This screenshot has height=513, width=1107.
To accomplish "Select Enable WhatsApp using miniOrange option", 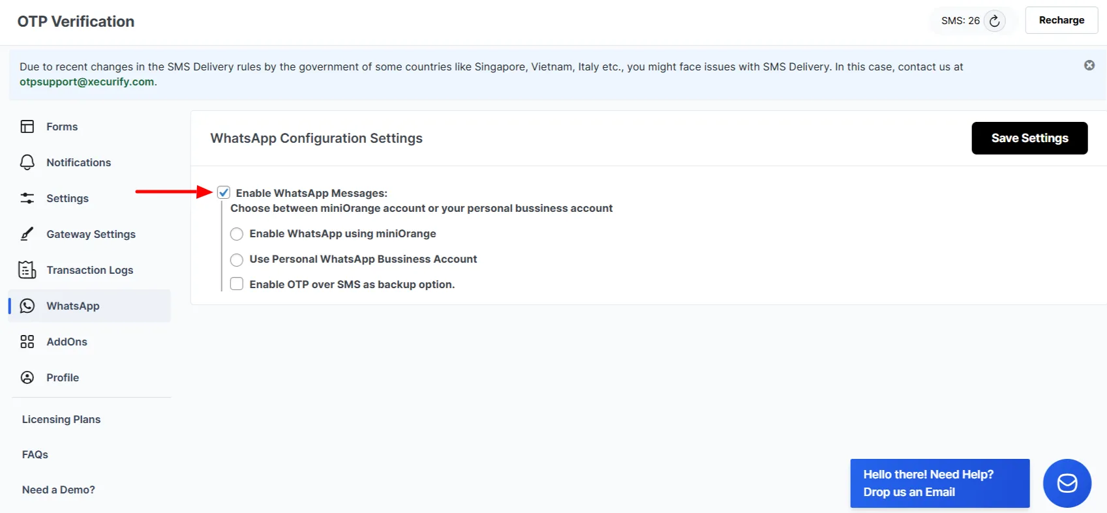I will point(237,234).
